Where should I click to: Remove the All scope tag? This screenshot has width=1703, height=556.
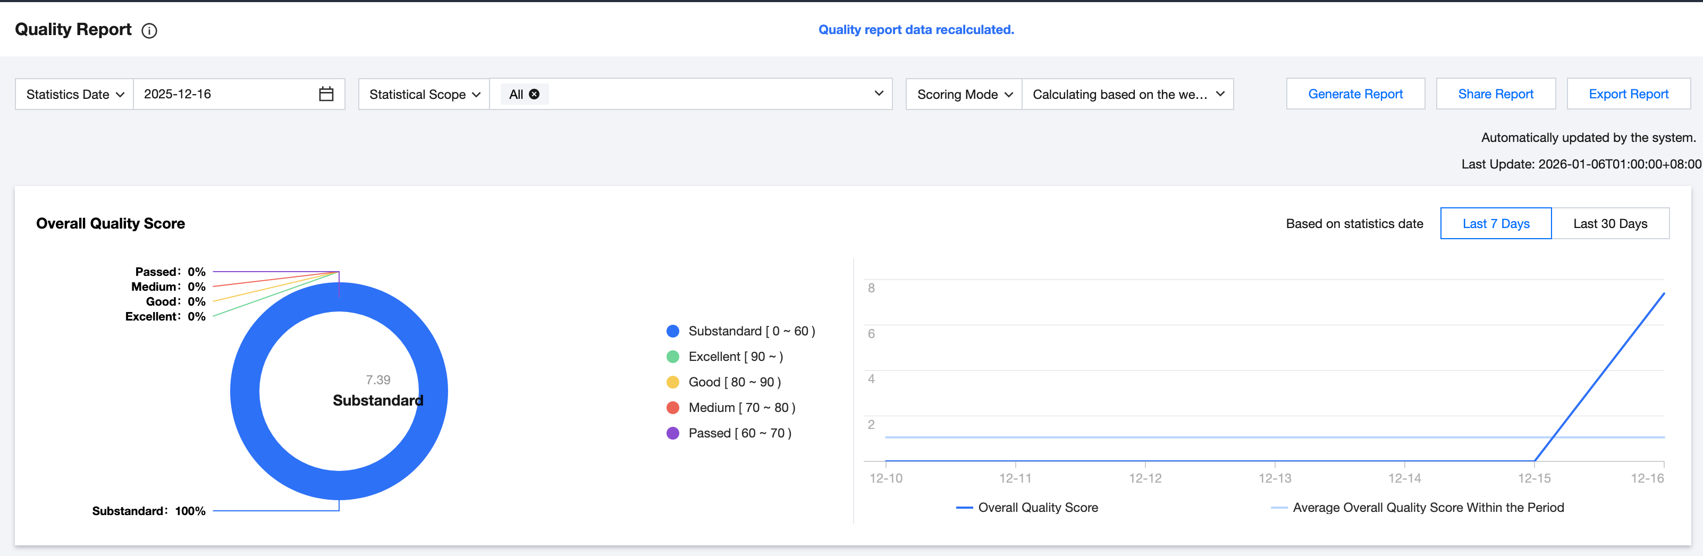pyautogui.click(x=534, y=95)
